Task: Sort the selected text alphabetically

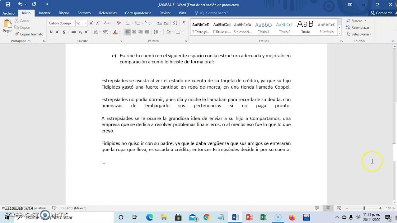Action: [175, 23]
